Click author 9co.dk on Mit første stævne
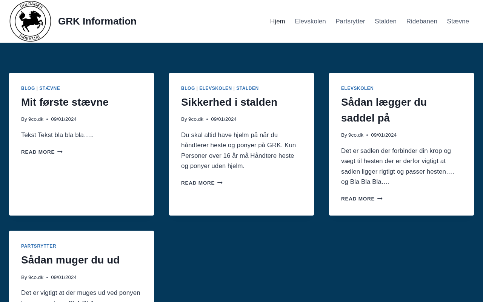This screenshot has width=483, height=302. [x=36, y=119]
